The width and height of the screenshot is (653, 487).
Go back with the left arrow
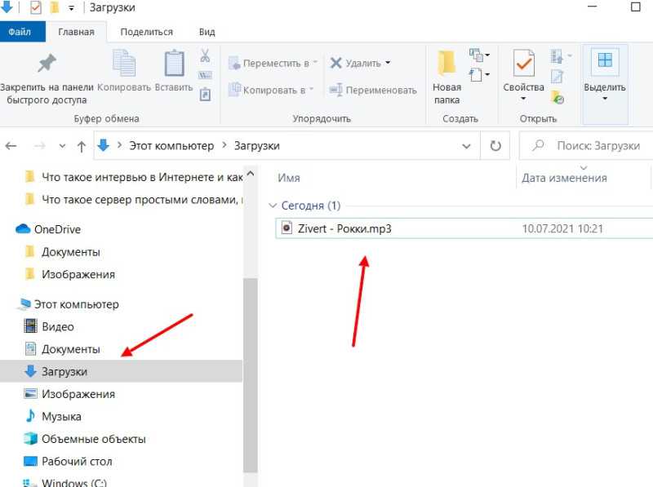11,146
